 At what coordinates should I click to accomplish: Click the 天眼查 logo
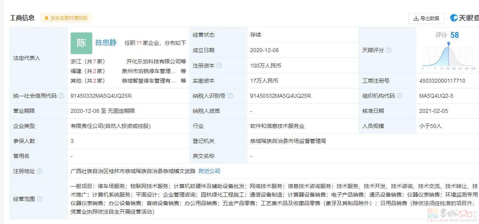pos(464,18)
